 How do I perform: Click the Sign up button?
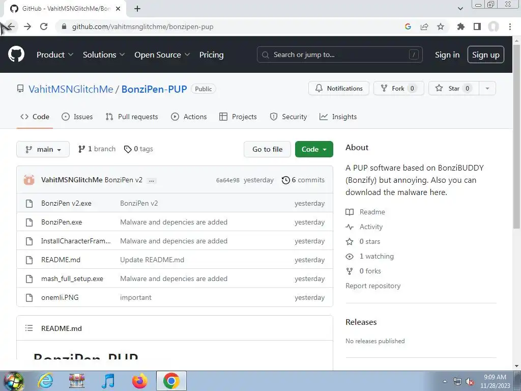(x=486, y=55)
